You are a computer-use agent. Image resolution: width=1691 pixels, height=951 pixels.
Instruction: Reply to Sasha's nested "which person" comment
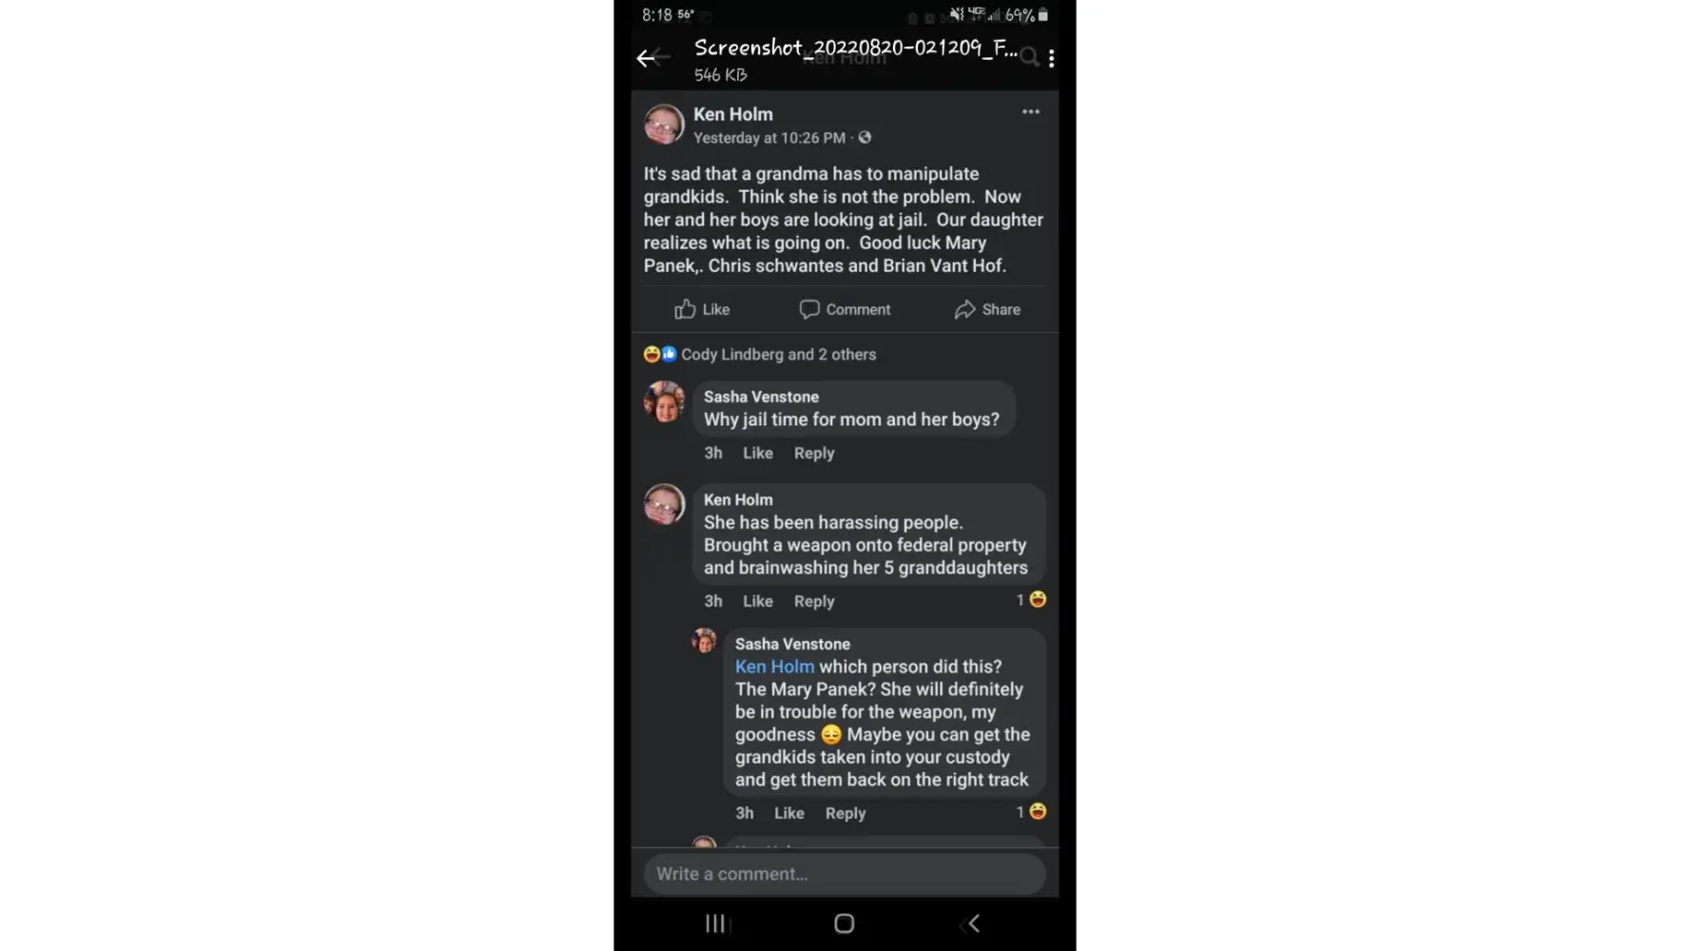point(845,813)
